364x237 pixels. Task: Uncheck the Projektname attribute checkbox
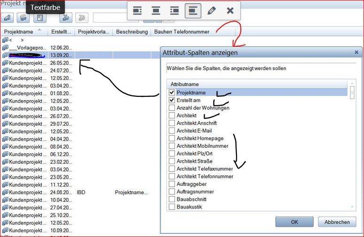172,93
